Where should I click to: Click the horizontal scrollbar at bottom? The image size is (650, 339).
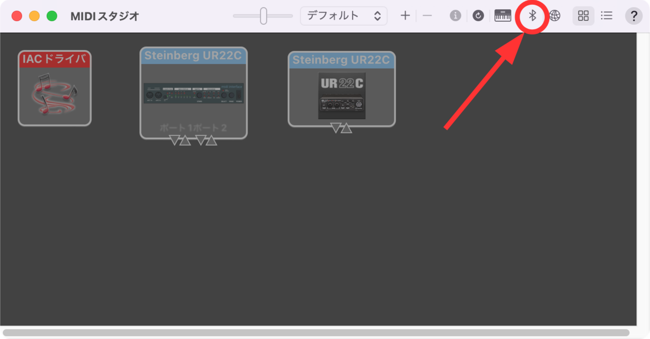316,332
